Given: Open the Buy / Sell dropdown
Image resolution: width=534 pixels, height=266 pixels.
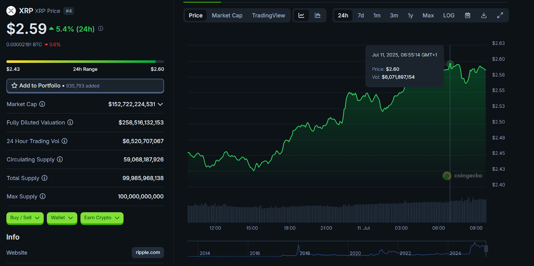Looking at the screenshot, I should coord(25,218).
